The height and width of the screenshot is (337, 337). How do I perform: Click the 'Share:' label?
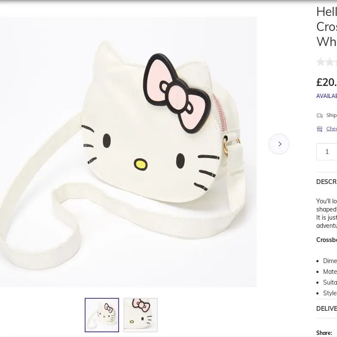coord(324,333)
